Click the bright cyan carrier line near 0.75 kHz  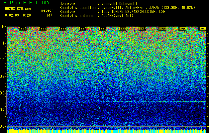[106, 102]
